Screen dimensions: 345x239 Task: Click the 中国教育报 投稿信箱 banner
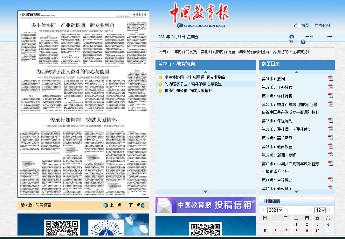(205, 205)
